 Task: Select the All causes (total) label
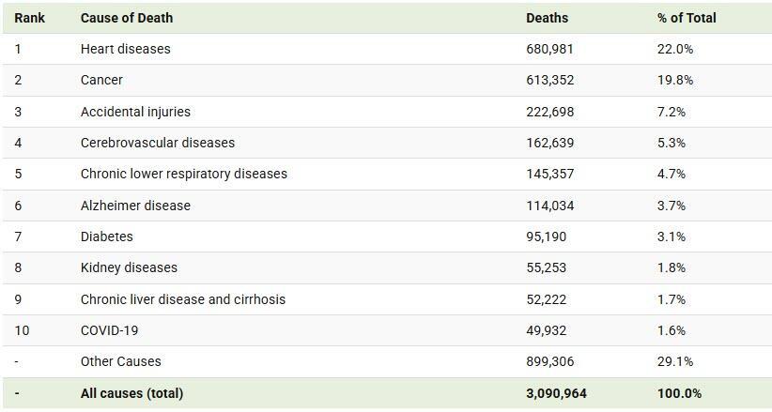pos(131,393)
